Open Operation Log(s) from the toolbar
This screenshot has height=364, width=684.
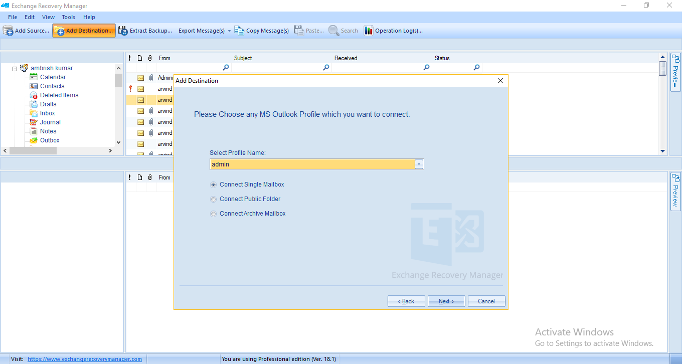pyautogui.click(x=394, y=31)
